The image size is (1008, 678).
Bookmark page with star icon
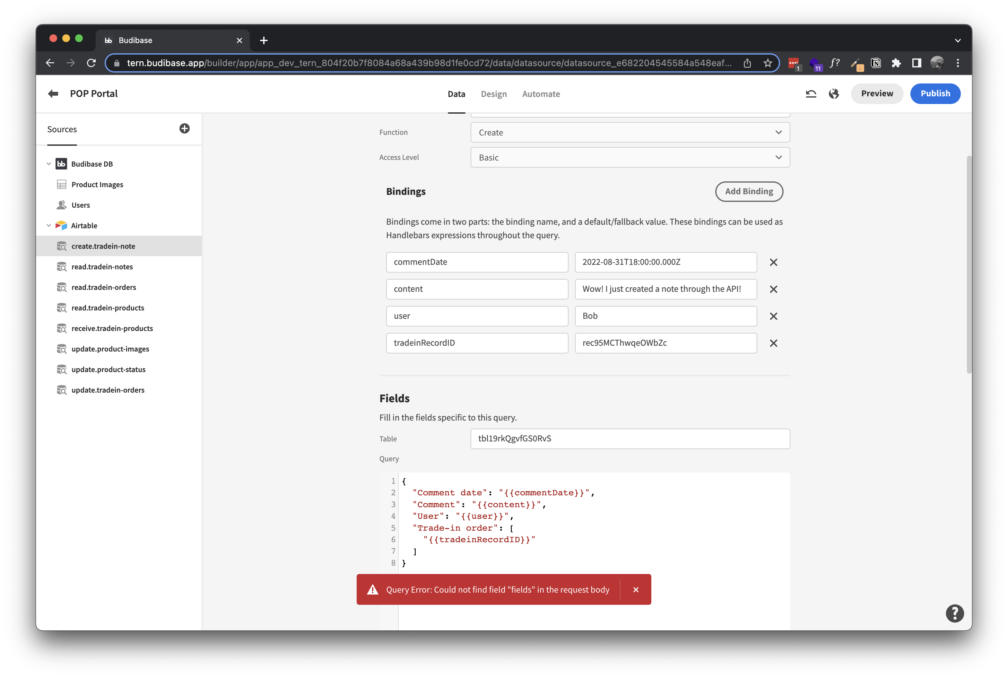[768, 63]
